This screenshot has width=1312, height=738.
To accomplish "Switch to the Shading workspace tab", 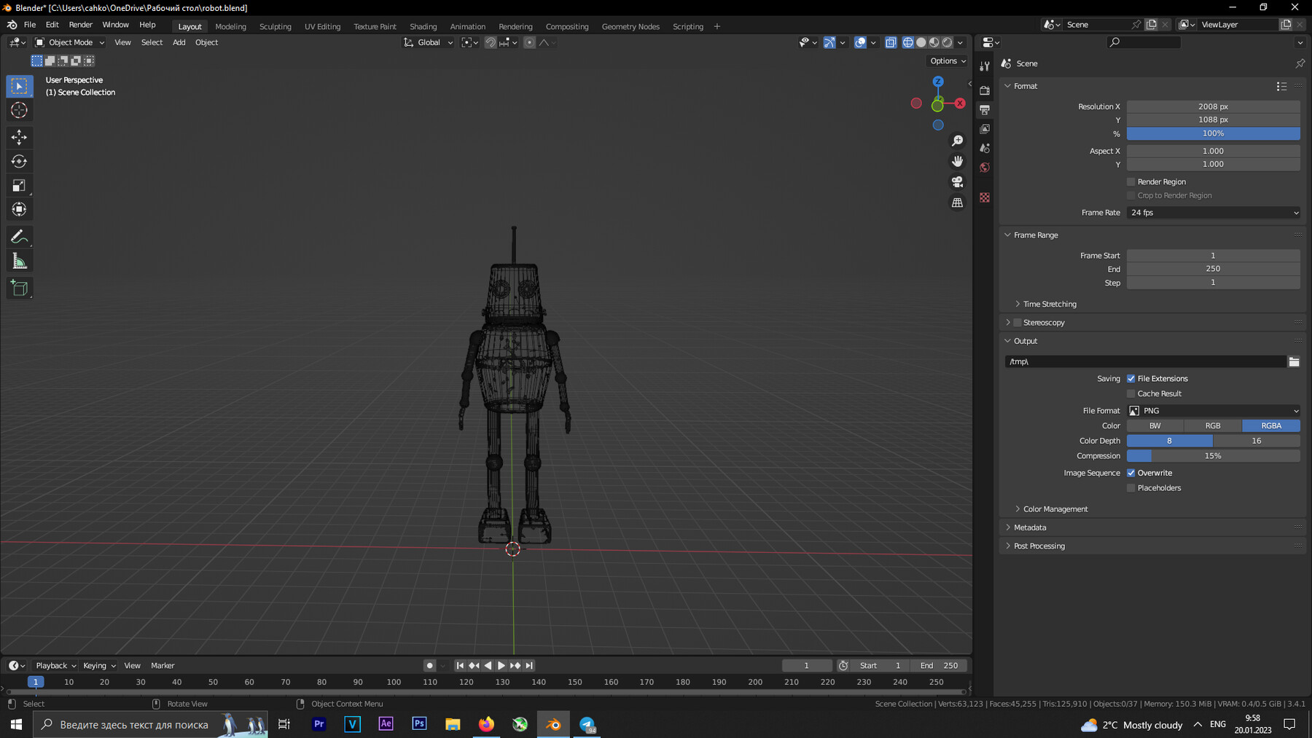I will click(423, 26).
